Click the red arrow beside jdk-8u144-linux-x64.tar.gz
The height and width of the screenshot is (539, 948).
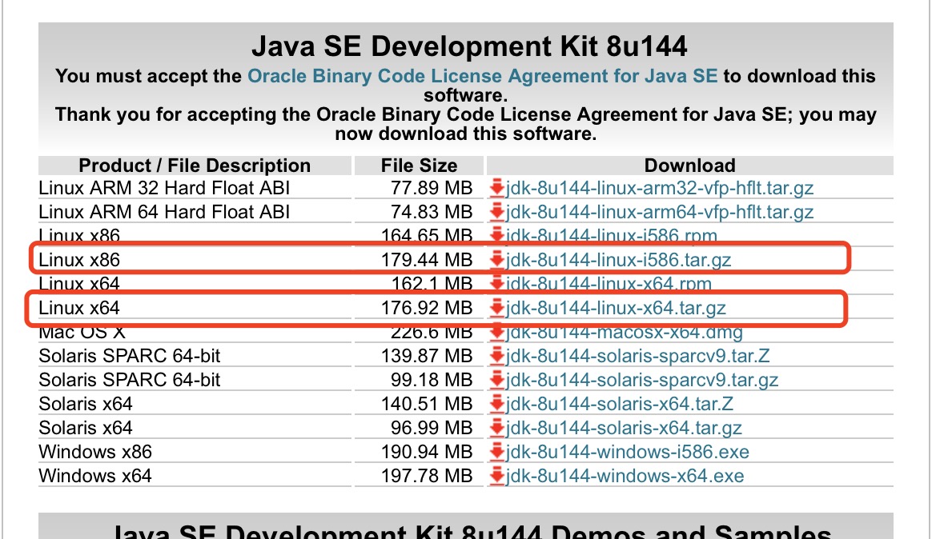pos(497,308)
